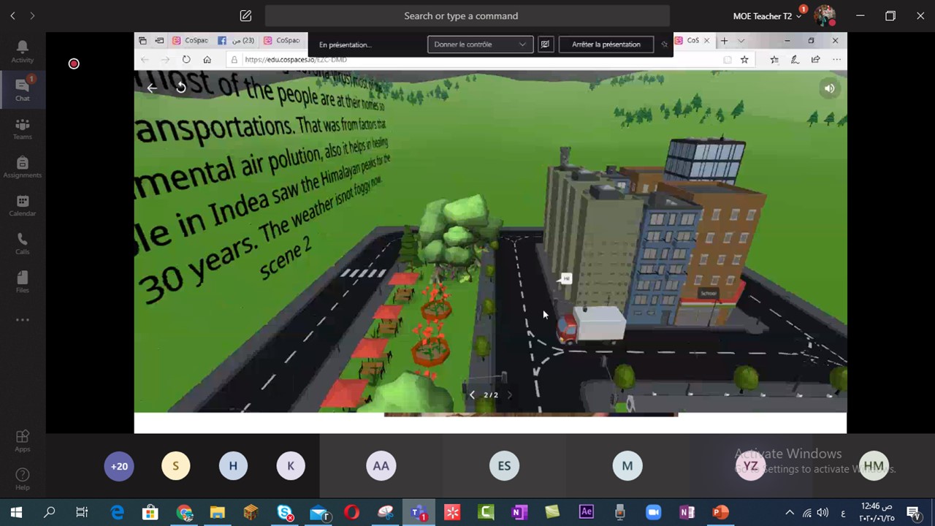Open Task View on taskbar
Screen dimensions: 935x526
(82, 513)
